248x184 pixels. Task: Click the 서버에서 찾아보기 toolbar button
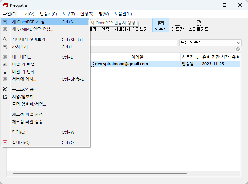coord(131,29)
